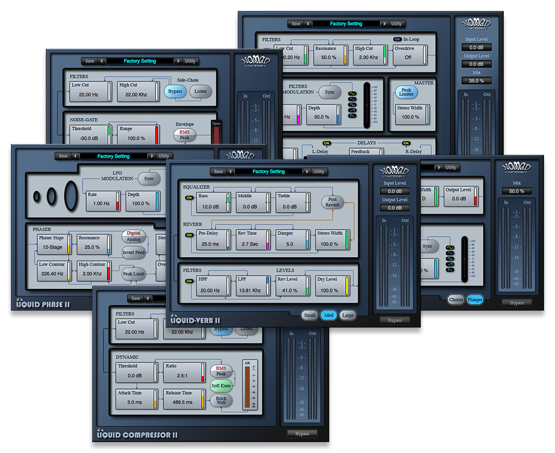555x453 pixels.
Task: Open the Phaser Stage 12-Stage selector
Action: 53,247
